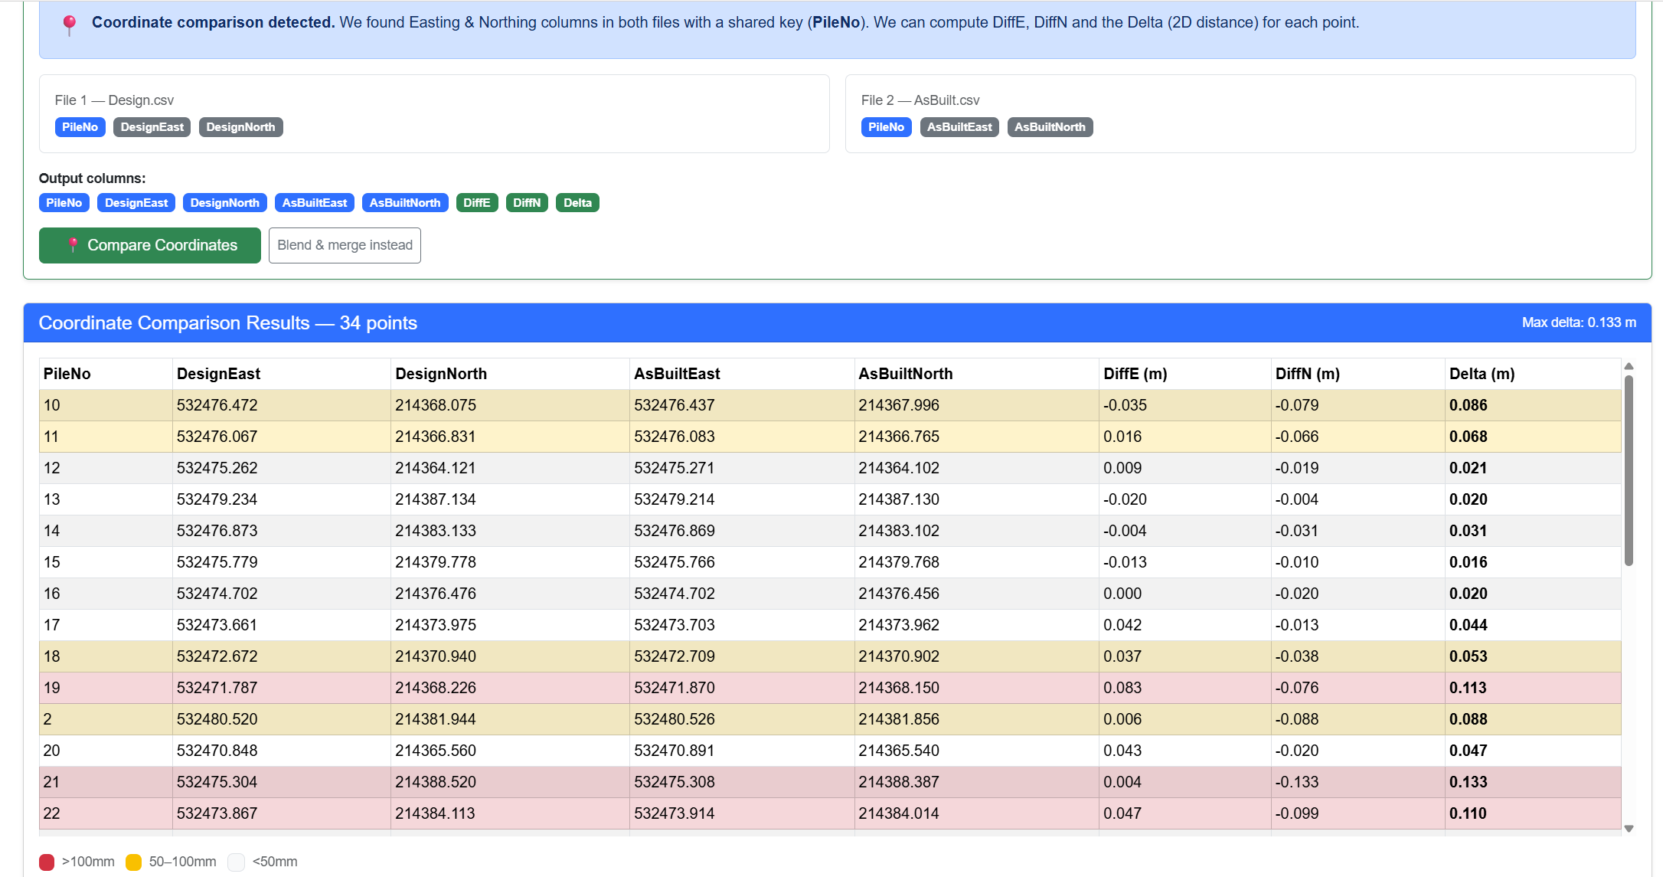The width and height of the screenshot is (1663, 877).
Task: Click Delta value 0.113 for pile 19
Action: coord(1469,688)
